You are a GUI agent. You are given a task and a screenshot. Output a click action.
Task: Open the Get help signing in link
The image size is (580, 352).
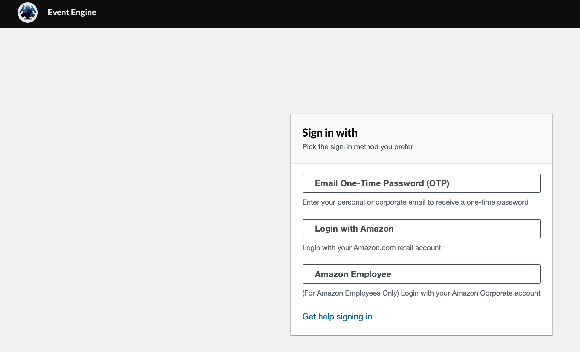click(x=337, y=316)
